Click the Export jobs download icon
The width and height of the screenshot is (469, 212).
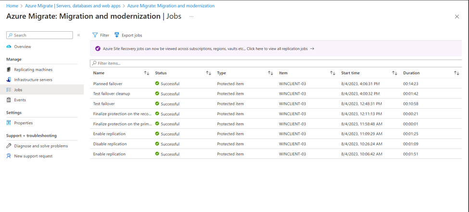(x=117, y=35)
